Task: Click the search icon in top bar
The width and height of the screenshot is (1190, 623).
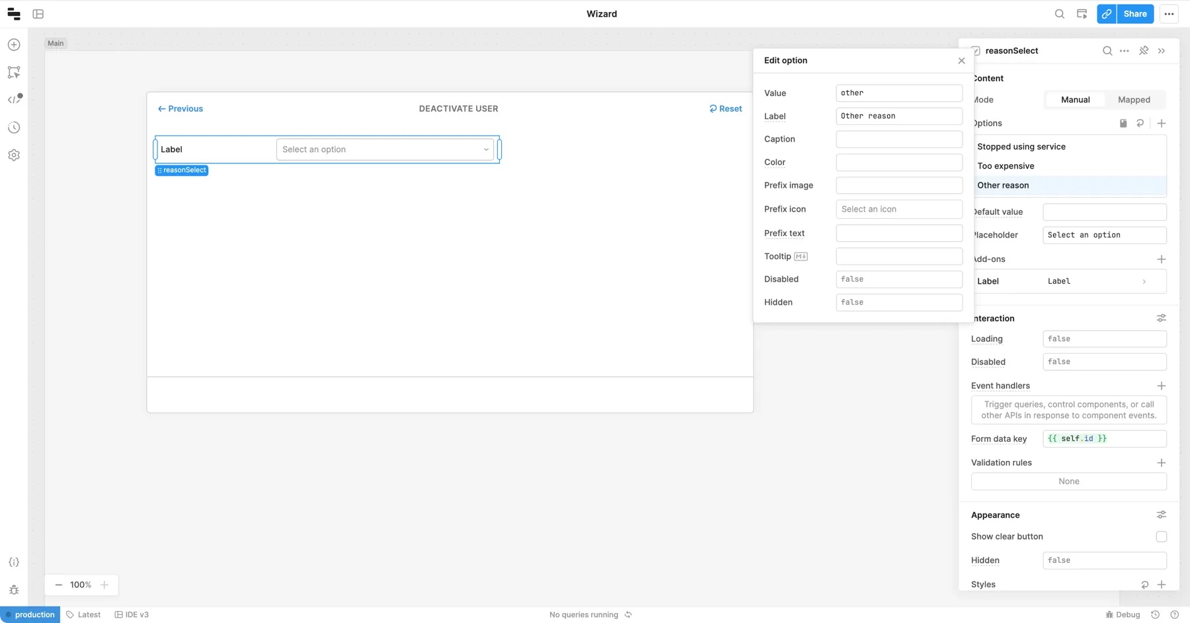Action: pos(1060,14)
